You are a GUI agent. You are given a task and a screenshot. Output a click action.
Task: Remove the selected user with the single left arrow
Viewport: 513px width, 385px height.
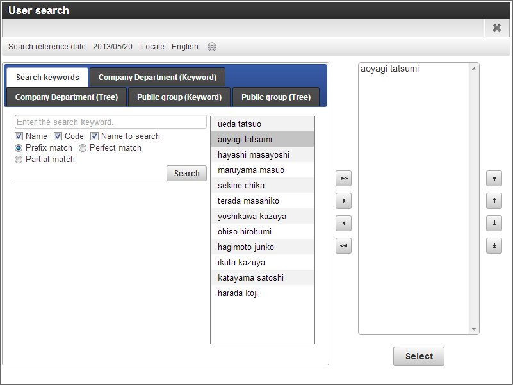pyautogui.click(x=343, y=224)
